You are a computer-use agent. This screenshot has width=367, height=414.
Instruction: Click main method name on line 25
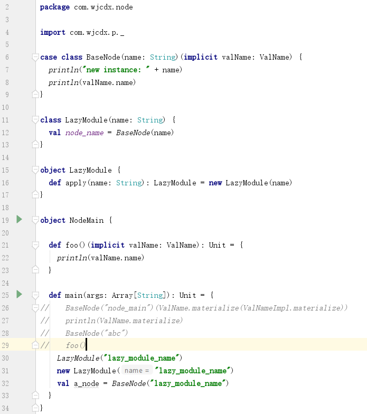coord(74,295)
